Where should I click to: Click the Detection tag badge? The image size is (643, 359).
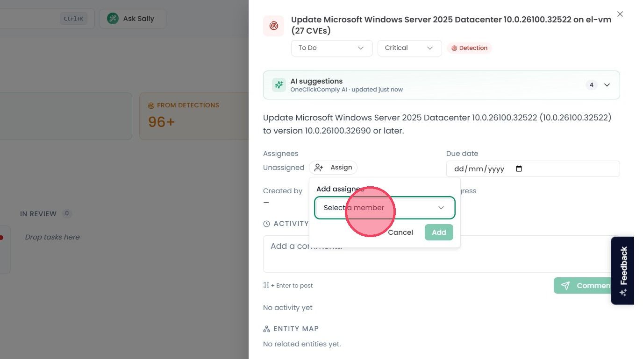point(469,48)
